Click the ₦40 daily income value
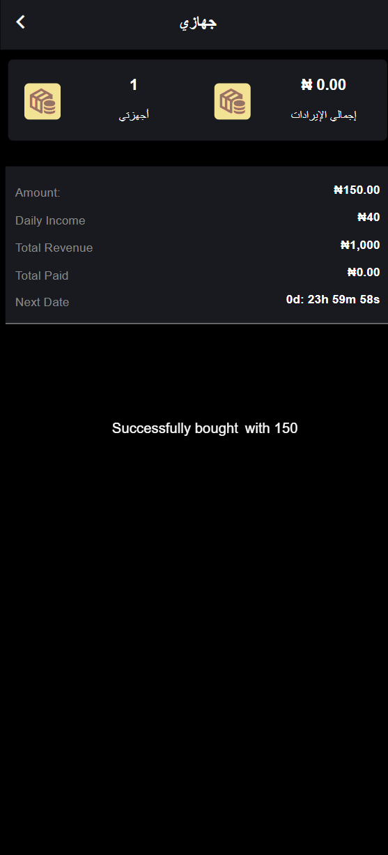The width and height of the screenshot is (388, 855). click(368, 217)
